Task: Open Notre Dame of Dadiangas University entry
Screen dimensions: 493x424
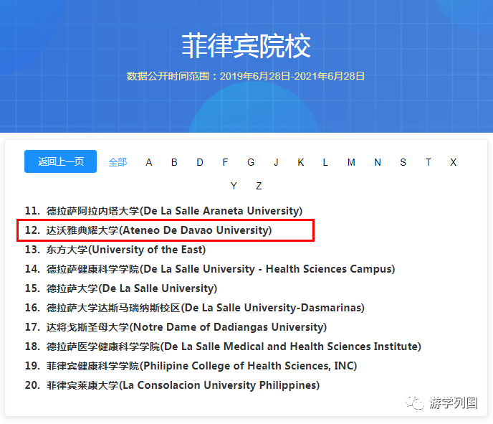Action: click(x=176, y=327)
